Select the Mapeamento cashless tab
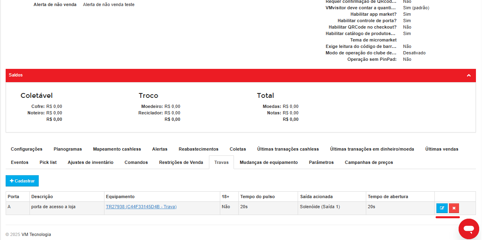The image size is (482, 240). pyautogui.click(x=117, y=149)
